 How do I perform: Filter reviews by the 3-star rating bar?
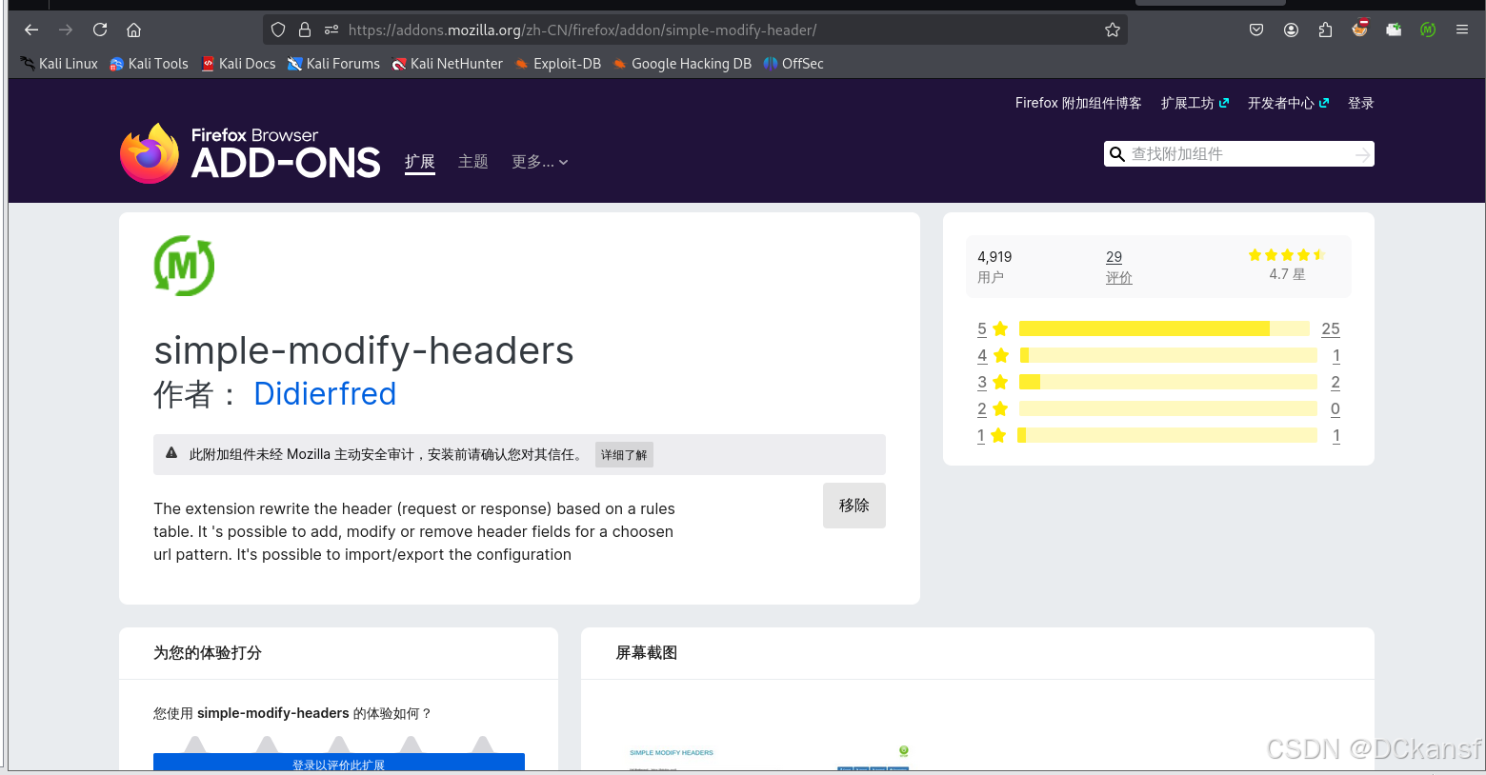1168,382
